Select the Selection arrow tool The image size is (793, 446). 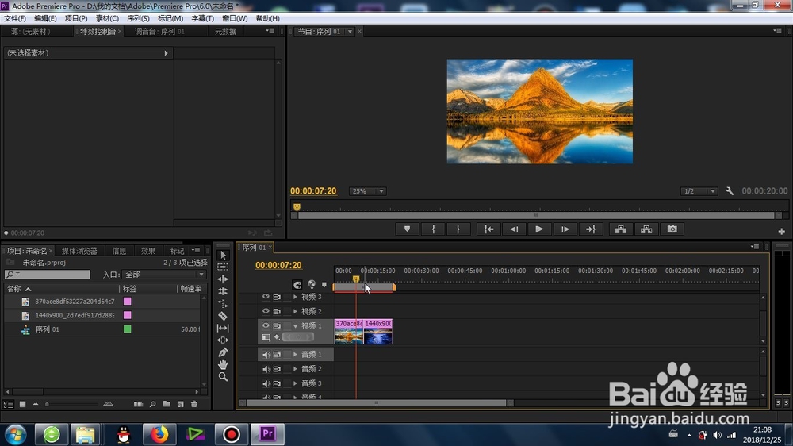[223, 256]
